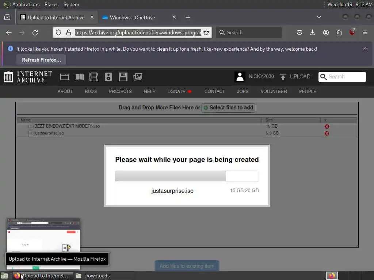Switch to the Windows - OneDrive tab

[x=140, y=17]
